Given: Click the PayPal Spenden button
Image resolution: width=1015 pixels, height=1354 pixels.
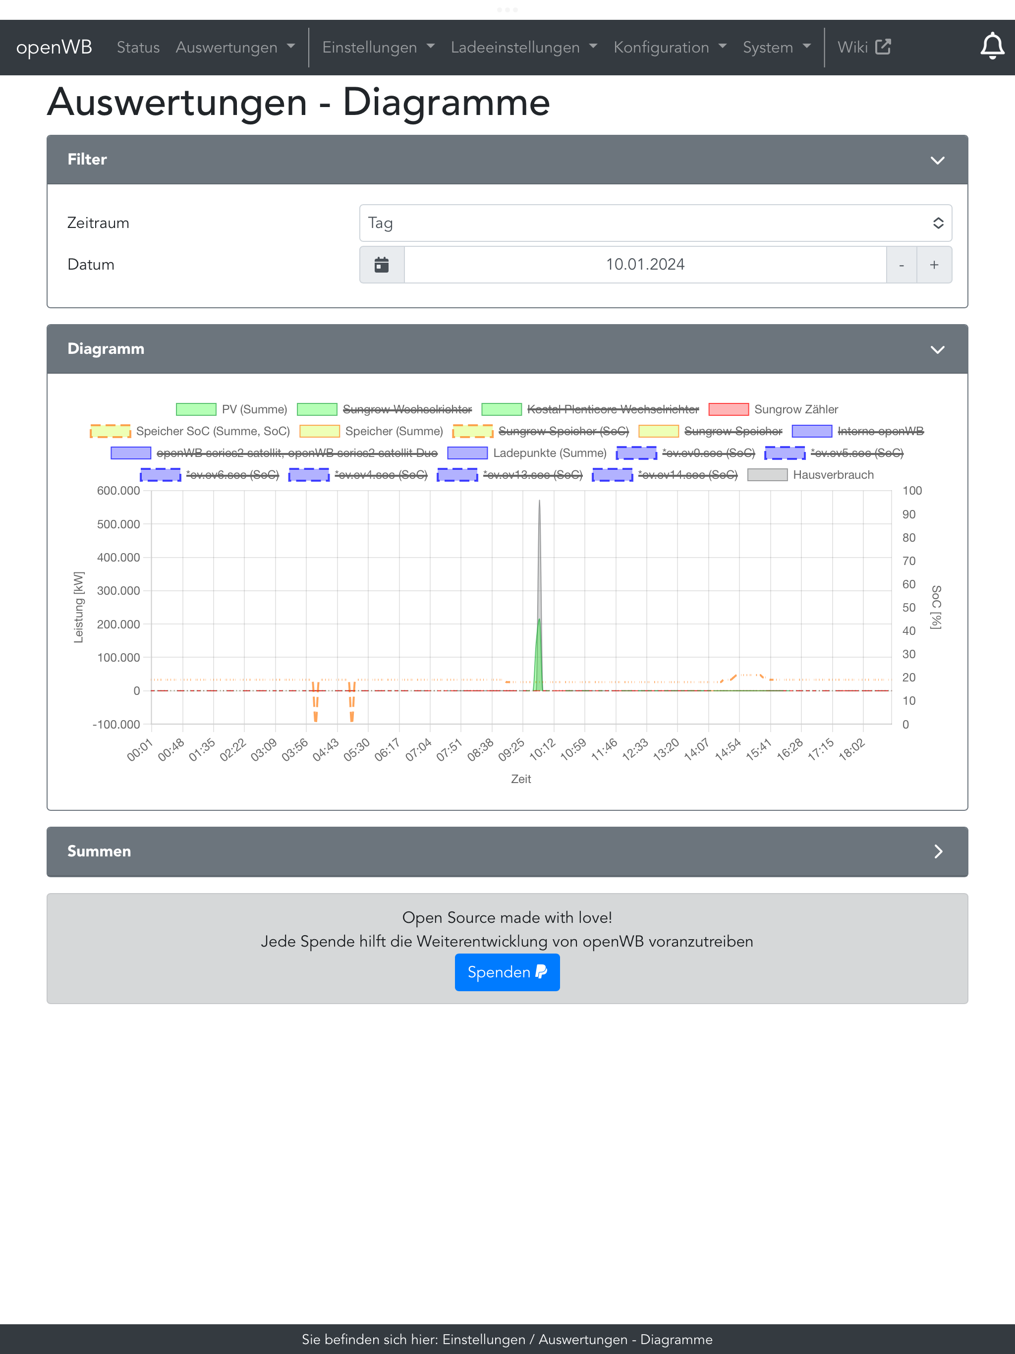Looking at the screenshot, I should [507, 972].
